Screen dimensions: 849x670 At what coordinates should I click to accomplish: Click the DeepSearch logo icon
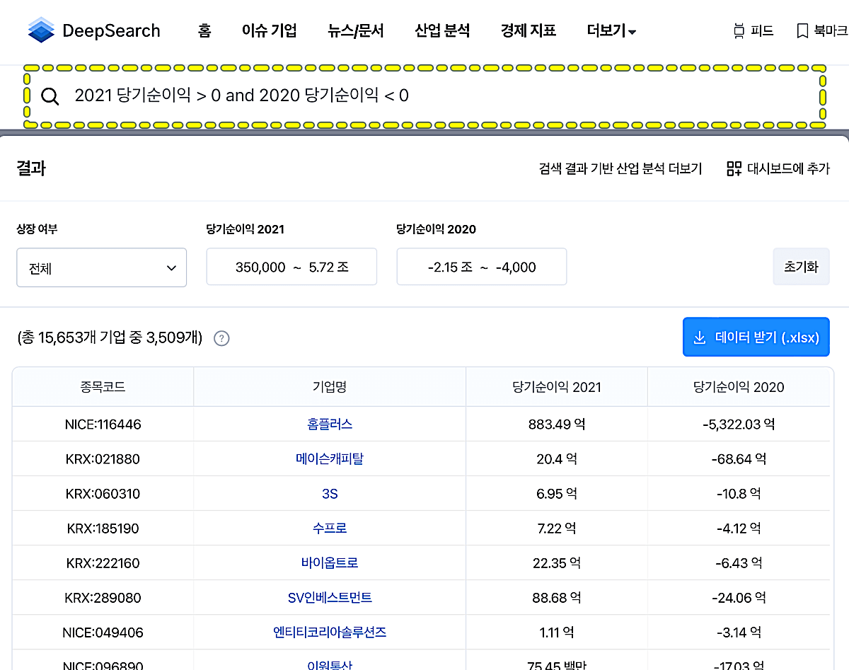coord(41,30)
